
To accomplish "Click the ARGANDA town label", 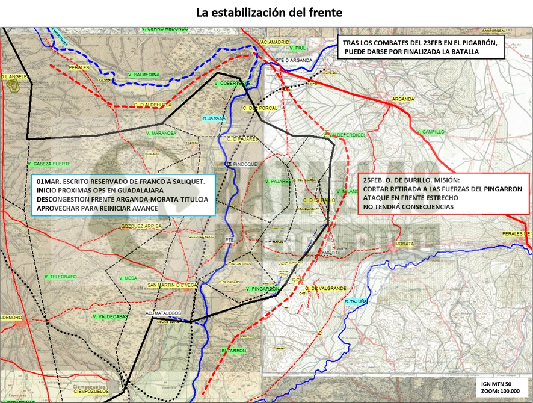I will pos(403,99).
